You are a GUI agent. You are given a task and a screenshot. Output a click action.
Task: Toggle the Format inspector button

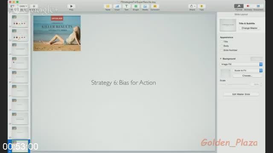(239, 6)
